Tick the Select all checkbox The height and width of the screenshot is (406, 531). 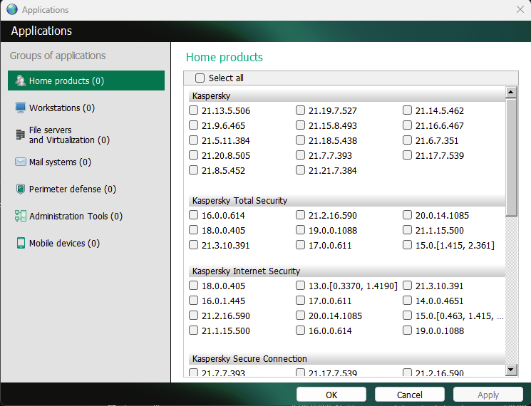click(x=200, y=78)
